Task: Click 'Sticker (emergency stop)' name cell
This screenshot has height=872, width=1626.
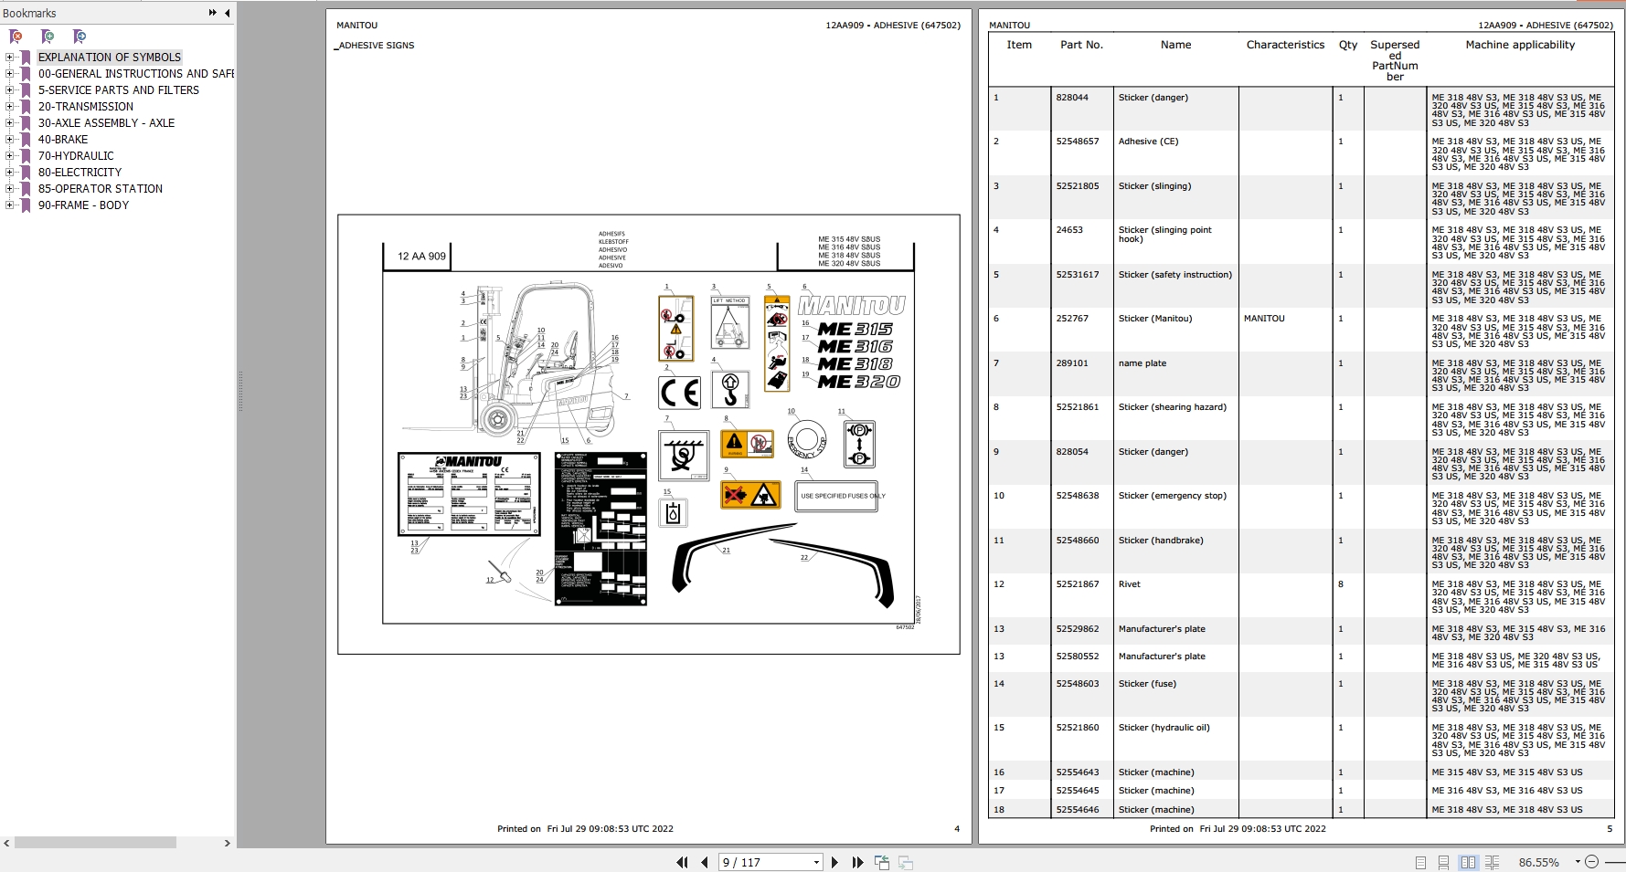Action: click(x=1173, y=496)
